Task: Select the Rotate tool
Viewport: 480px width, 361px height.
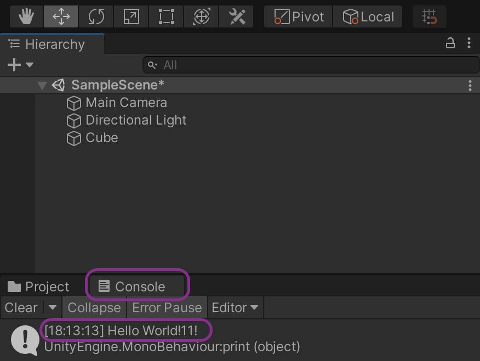Action: [96, 16]
